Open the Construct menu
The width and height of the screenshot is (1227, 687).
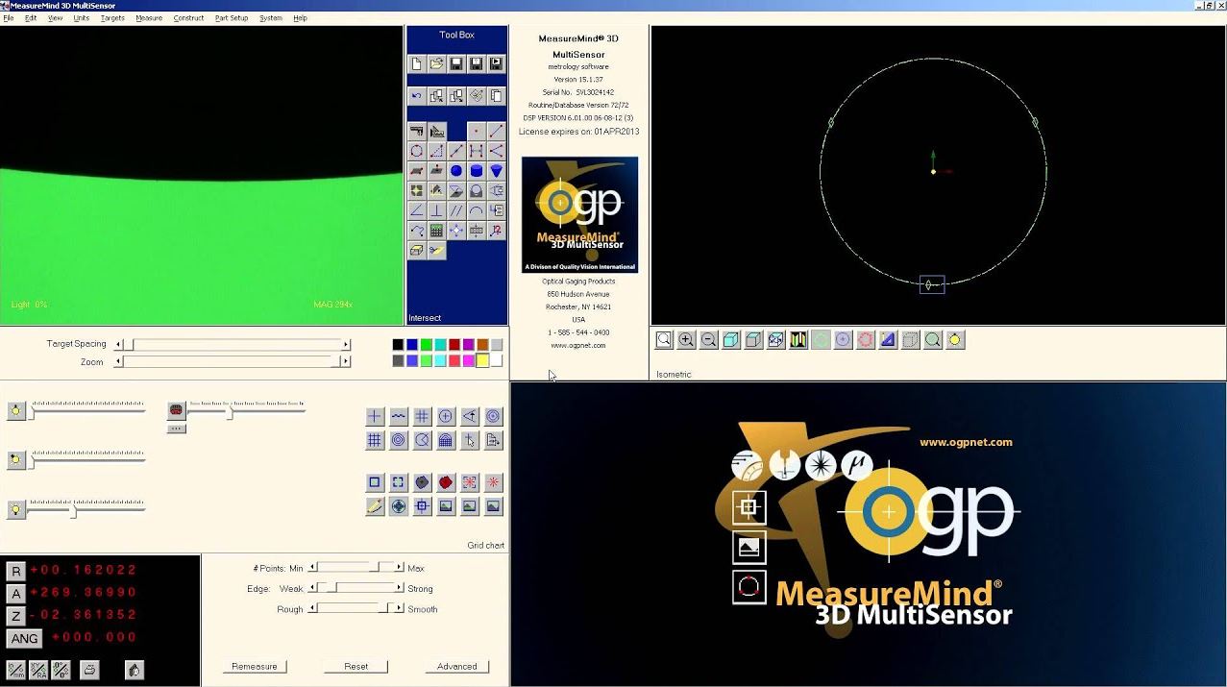188,18
